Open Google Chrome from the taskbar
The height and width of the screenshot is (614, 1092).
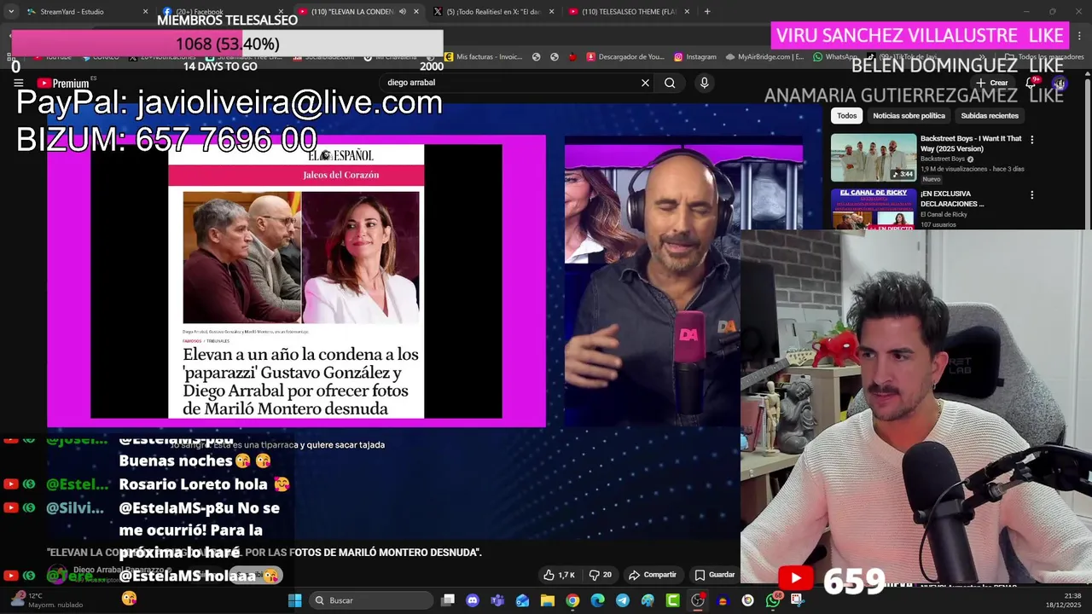[x=572, y=600]
